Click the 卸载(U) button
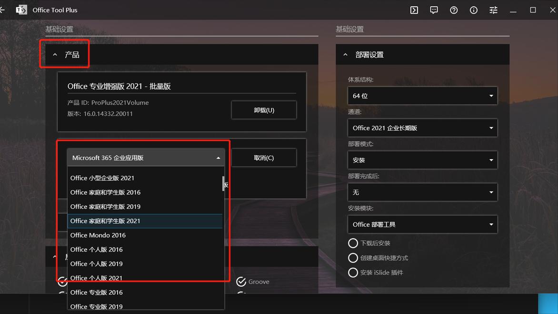This screenshot has width=558, height=314. [x=264, y=110]
